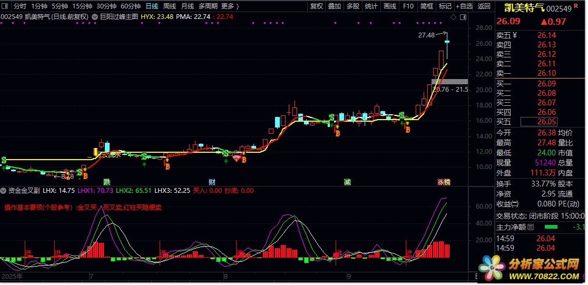Click the 卖一 price 26.10
Viewport: 588px width, 285px height.
pyautogui.click(x=547, y=73)
